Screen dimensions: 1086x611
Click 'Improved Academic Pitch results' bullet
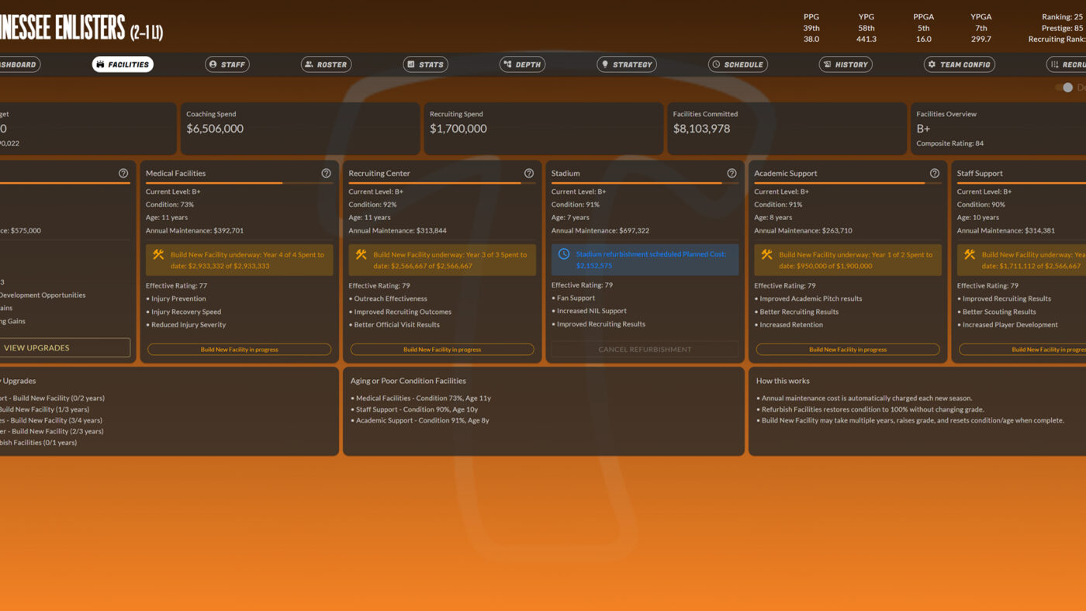click(811, 299)
